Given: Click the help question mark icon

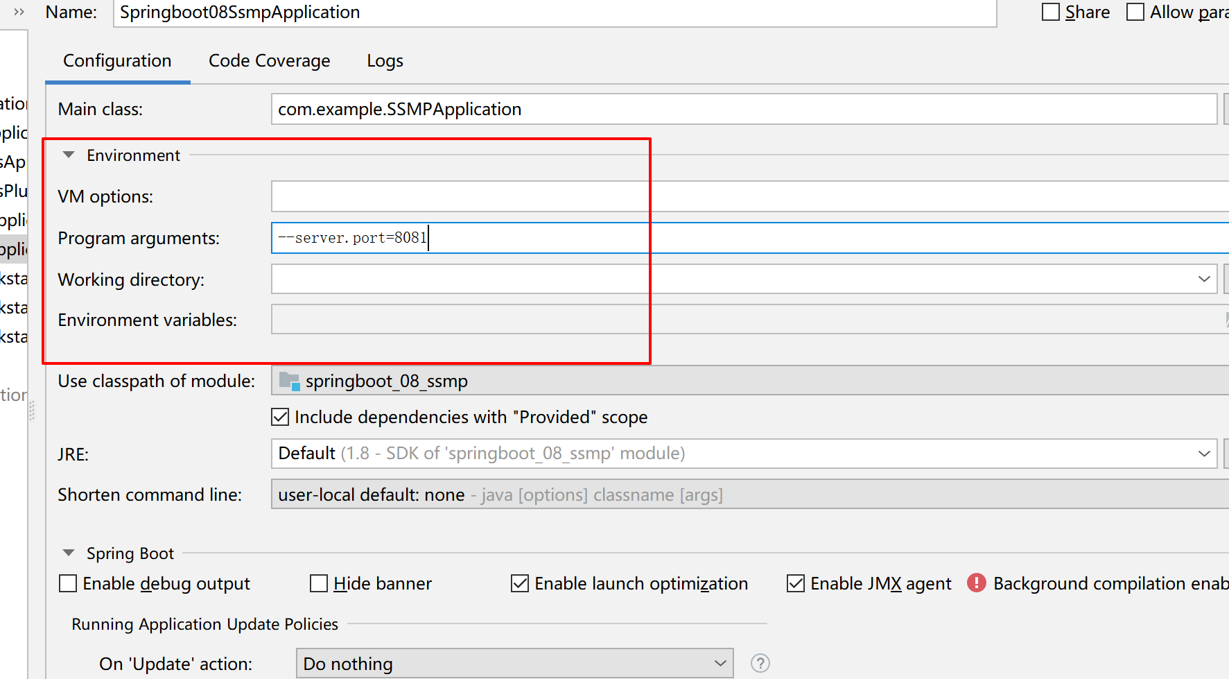Looking at the screenshot, I should click(x=760, y=664).
